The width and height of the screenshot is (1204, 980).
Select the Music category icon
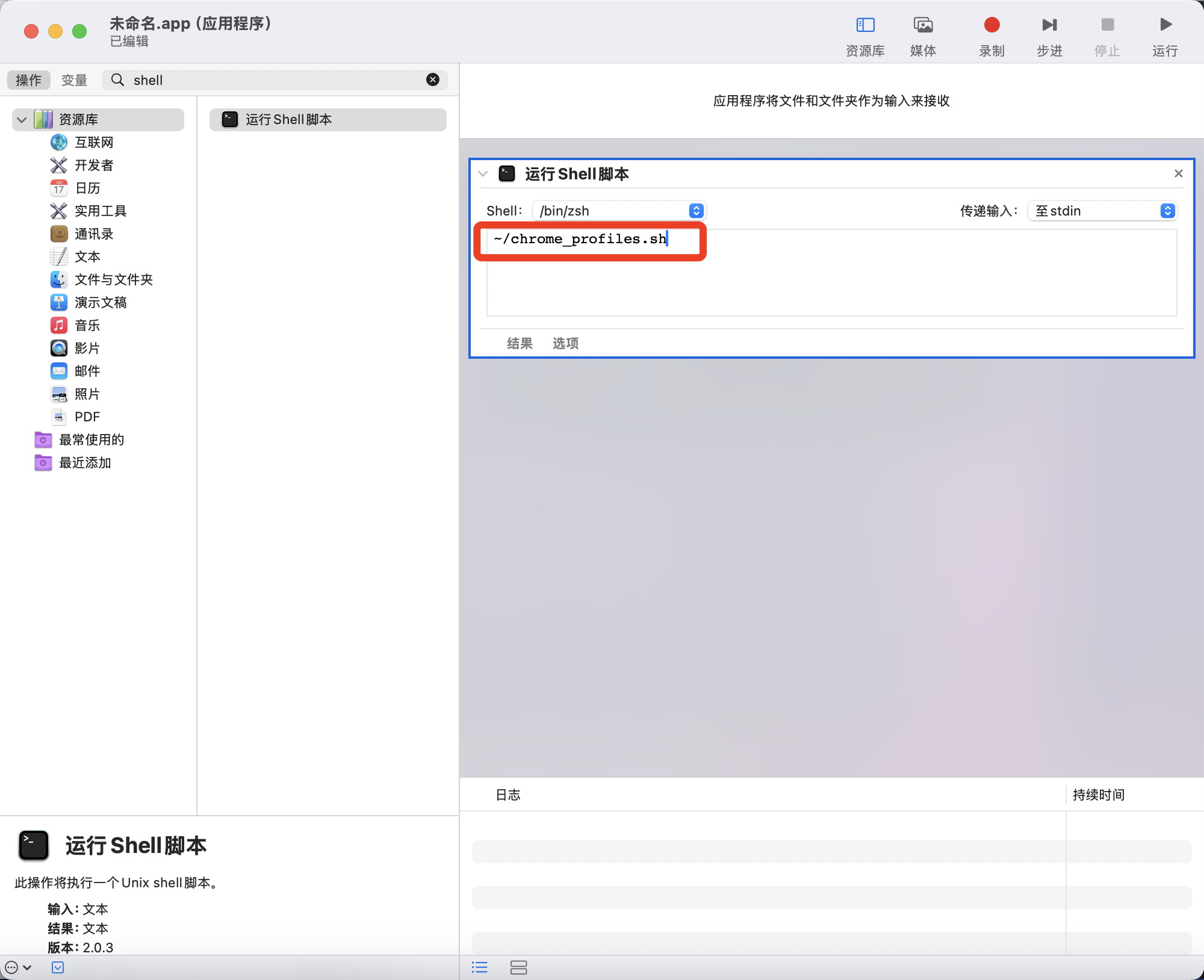click(x=59, y=326)
